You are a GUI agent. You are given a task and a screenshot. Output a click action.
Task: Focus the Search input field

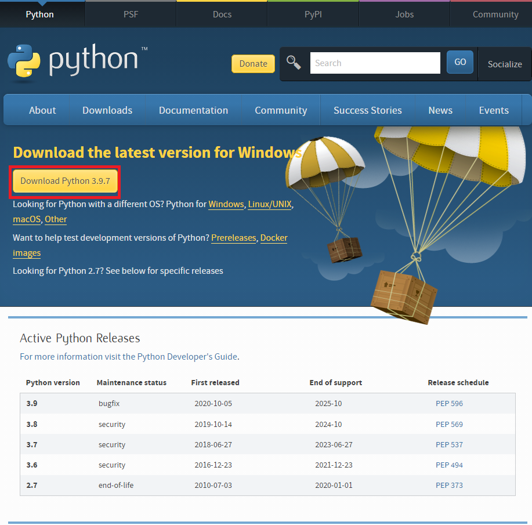click(x=375, y=63)
